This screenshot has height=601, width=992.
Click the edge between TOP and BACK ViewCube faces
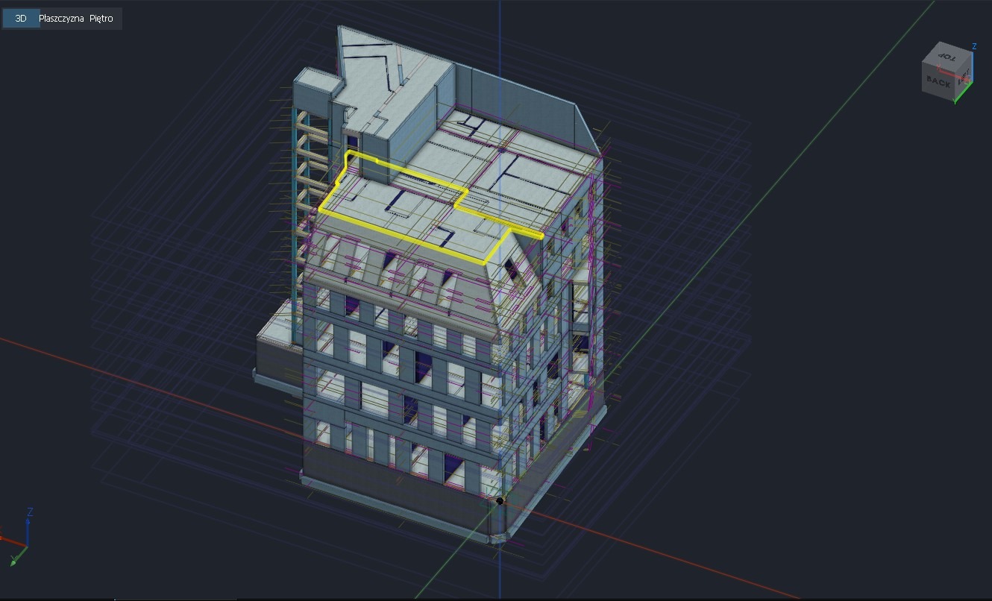click(938, 68)
